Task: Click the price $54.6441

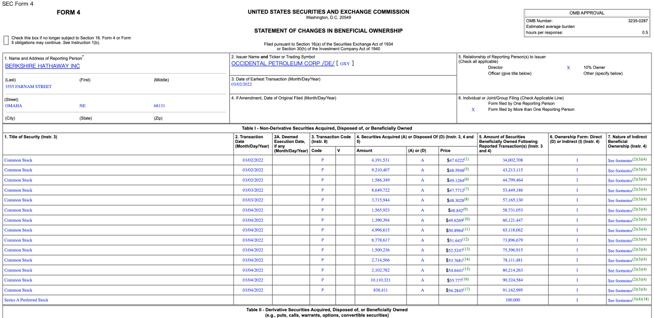Action: [455, 271]
